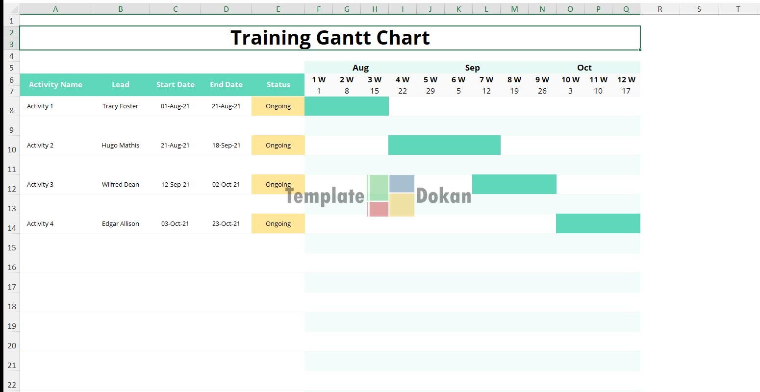Select column R via its header
This screenshot has height=392, width=760.
[x=659, y=9]
